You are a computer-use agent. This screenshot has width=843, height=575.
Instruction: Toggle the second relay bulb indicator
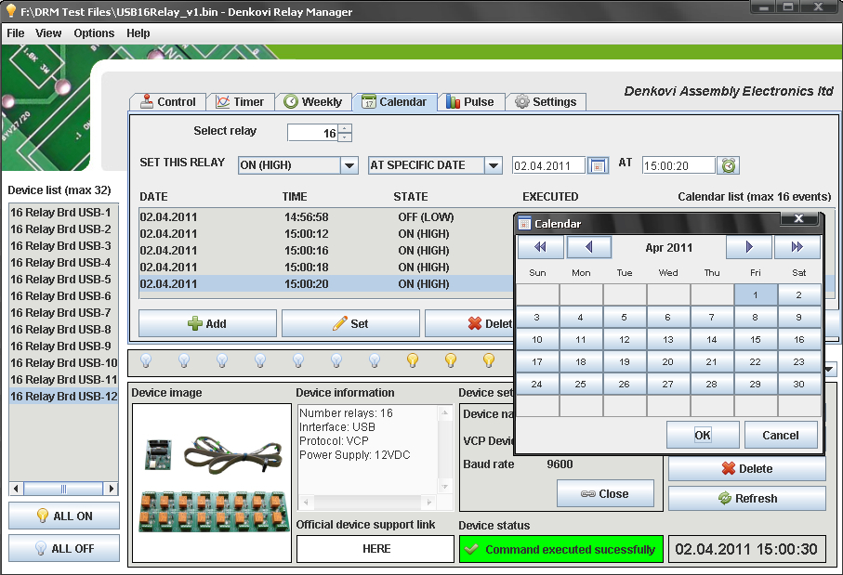coord(184,360)
